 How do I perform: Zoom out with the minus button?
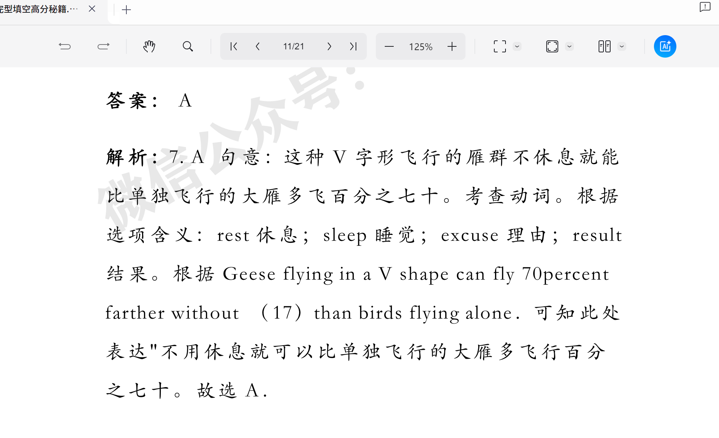click(x=389, y=46)
